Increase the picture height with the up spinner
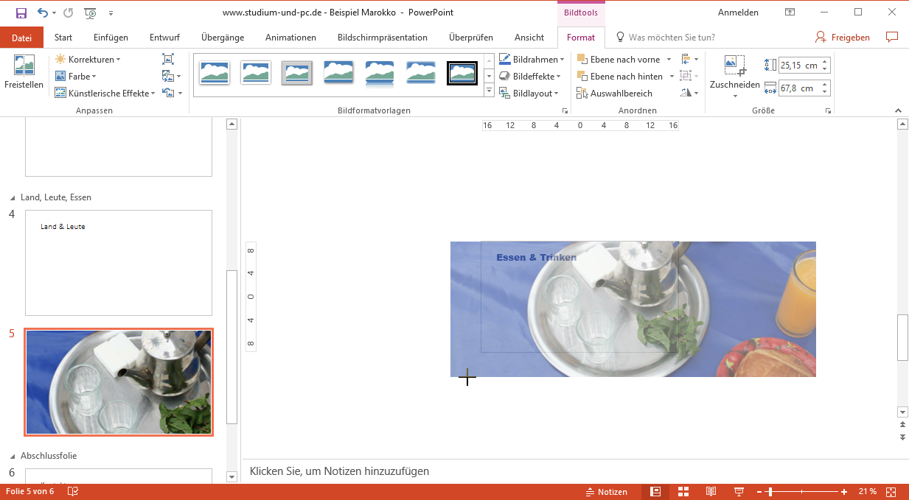Image resolution: width=909 pixels, height=500 pixels. click(x=825, y=62)
